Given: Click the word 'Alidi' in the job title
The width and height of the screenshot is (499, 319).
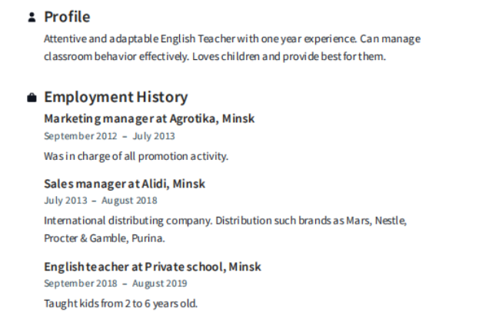Looking at the screenshot, I should (x=155, y=184).
